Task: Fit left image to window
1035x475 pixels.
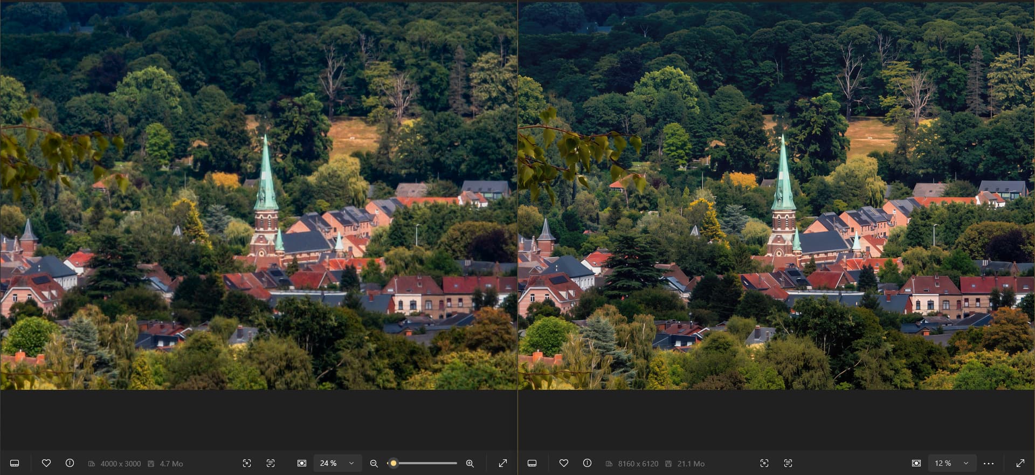Action: [302, 463]
